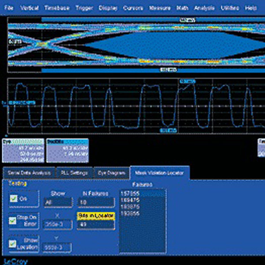The image size is (265, 265).
Task: Open the File menu
Action: tap(9, 8)
